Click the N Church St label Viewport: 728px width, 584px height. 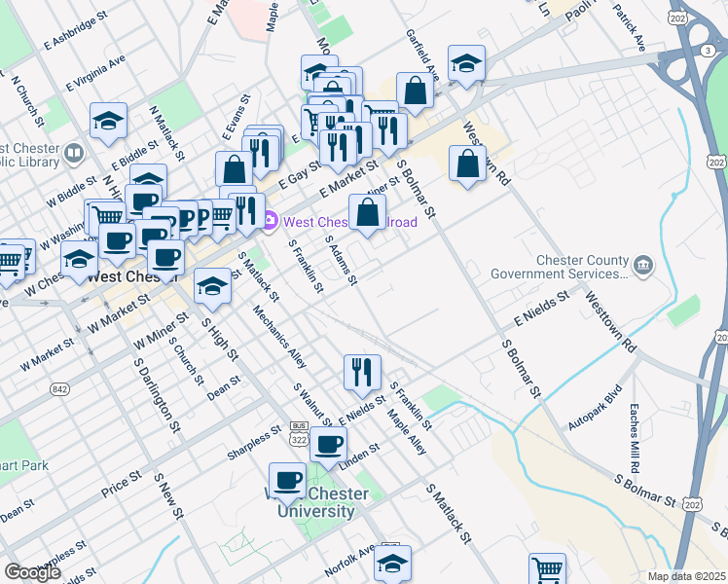28,100
